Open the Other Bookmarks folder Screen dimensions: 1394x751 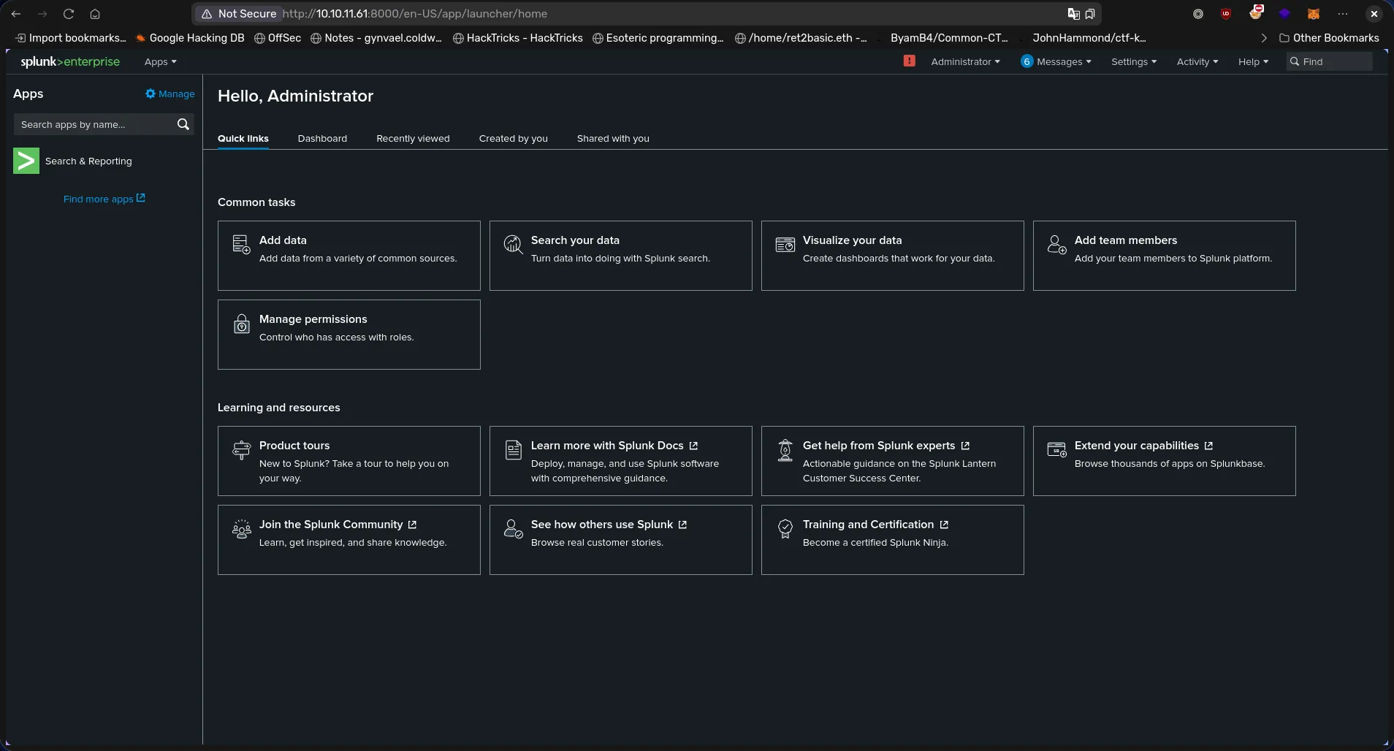point(1329,38)
